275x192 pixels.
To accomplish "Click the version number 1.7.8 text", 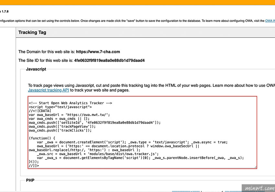I will 5,12.
